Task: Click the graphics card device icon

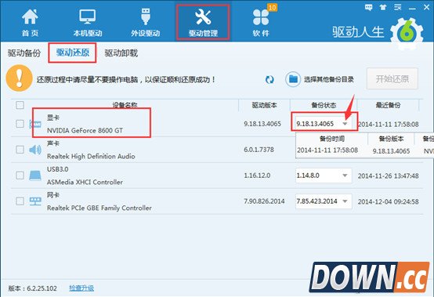Action: click(x=35, y=124)
